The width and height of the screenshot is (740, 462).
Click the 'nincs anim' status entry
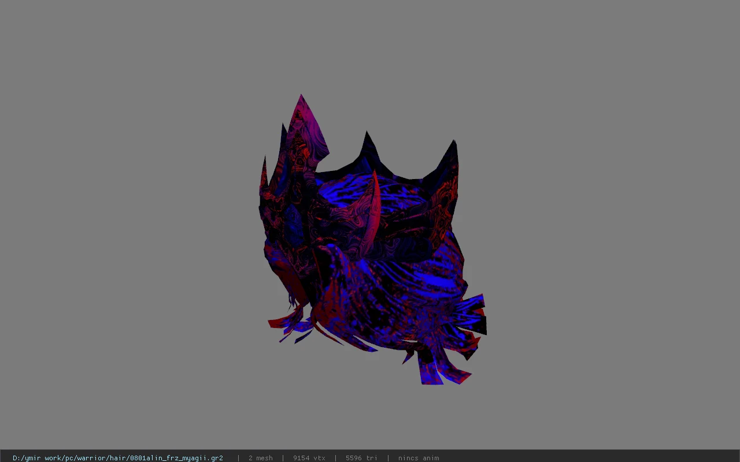[x=418, y=458]
